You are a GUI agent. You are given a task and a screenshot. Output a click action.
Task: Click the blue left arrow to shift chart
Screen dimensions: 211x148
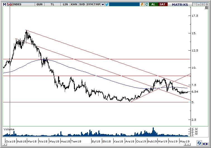[203, 144]
